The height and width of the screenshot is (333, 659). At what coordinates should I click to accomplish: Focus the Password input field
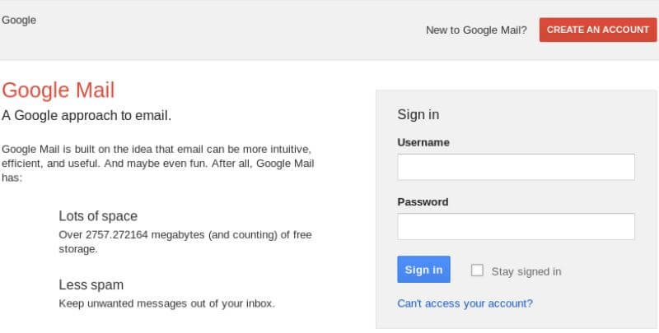(516, 226)
